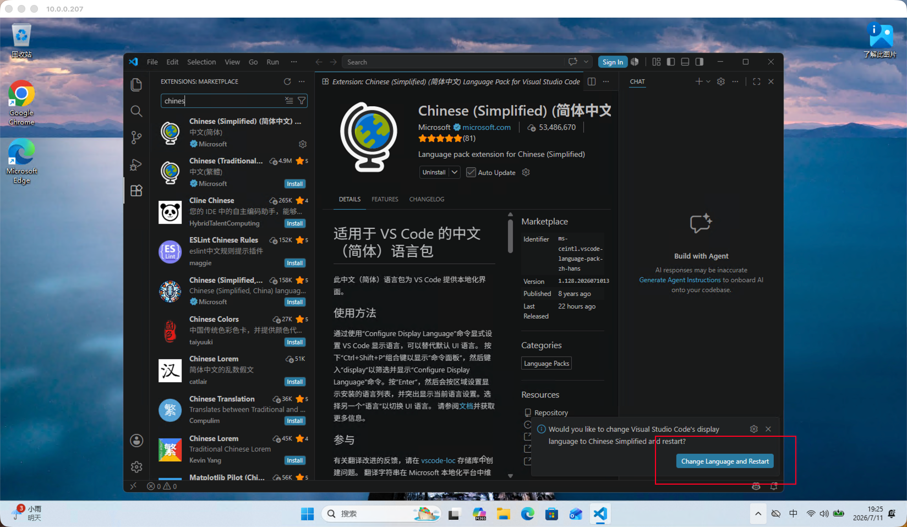Clear extensions search results icon
The image size is (907, 527).
coord(289,101)
